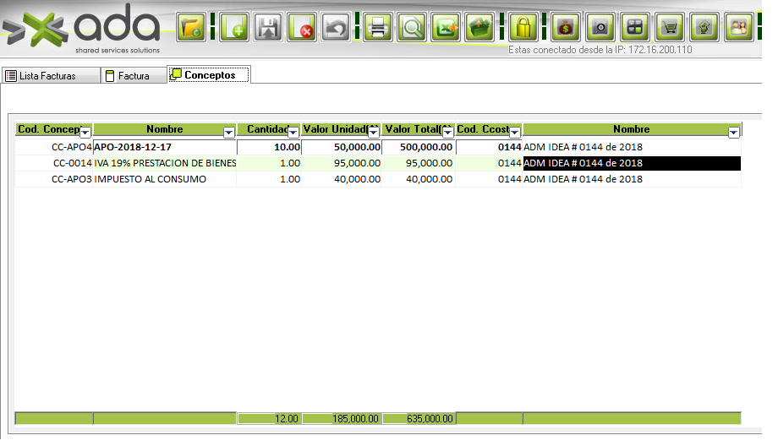The height and width of the screenshot is (446, 778).
Task: Click the open folder toolbar icon
Action: (x=191, y=27)
